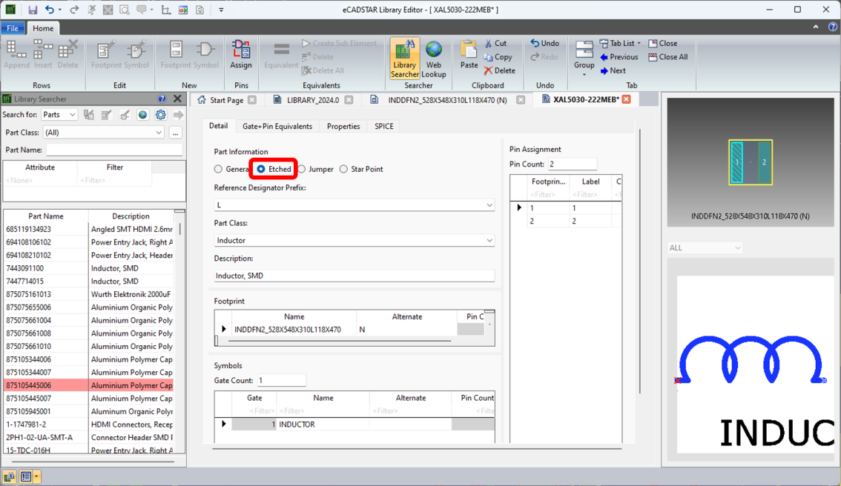Click the web globe icon in searcher toolbar
The height and width of the screenshot is (486, 841).
point(142,115)
